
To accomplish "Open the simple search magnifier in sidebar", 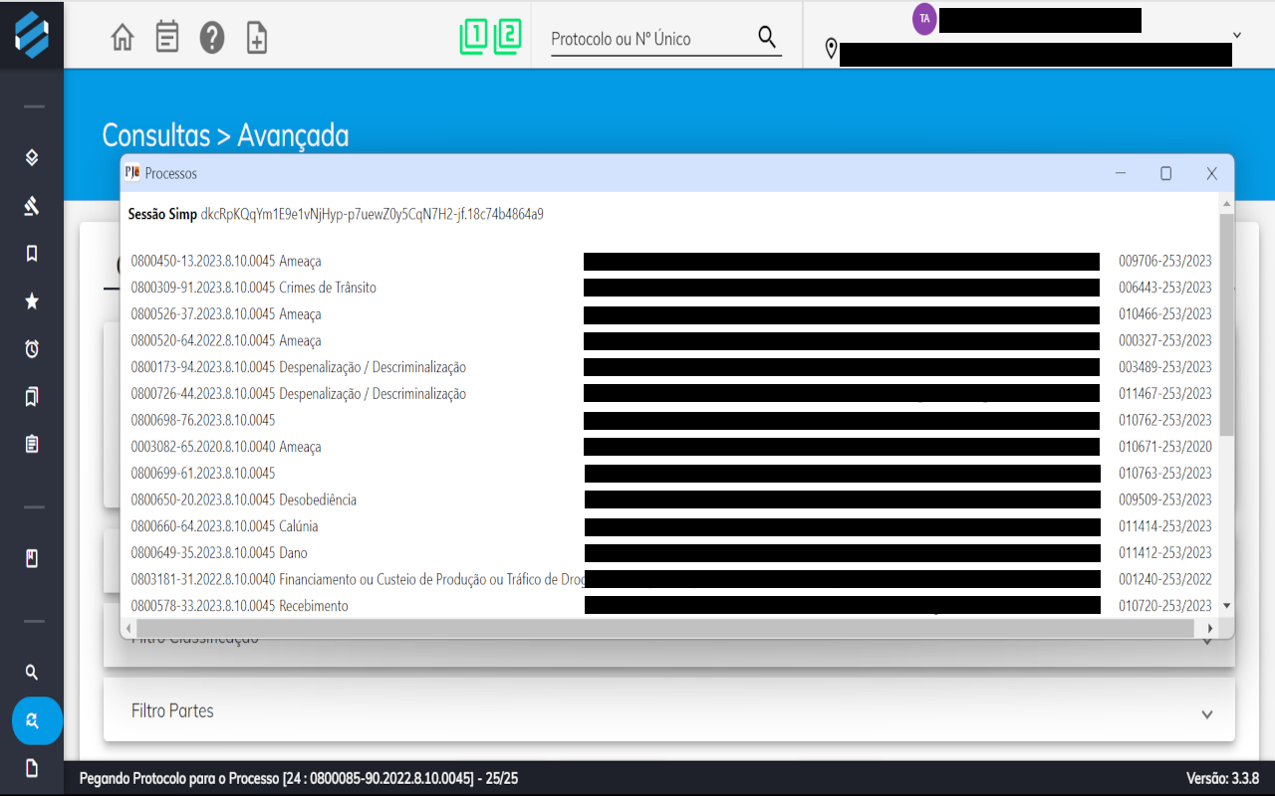I will point(32,673).
